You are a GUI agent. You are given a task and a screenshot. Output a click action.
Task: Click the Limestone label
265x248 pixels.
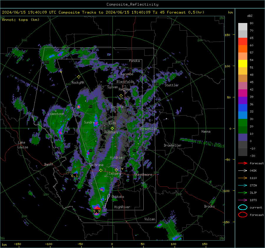(x=56, y=114)
